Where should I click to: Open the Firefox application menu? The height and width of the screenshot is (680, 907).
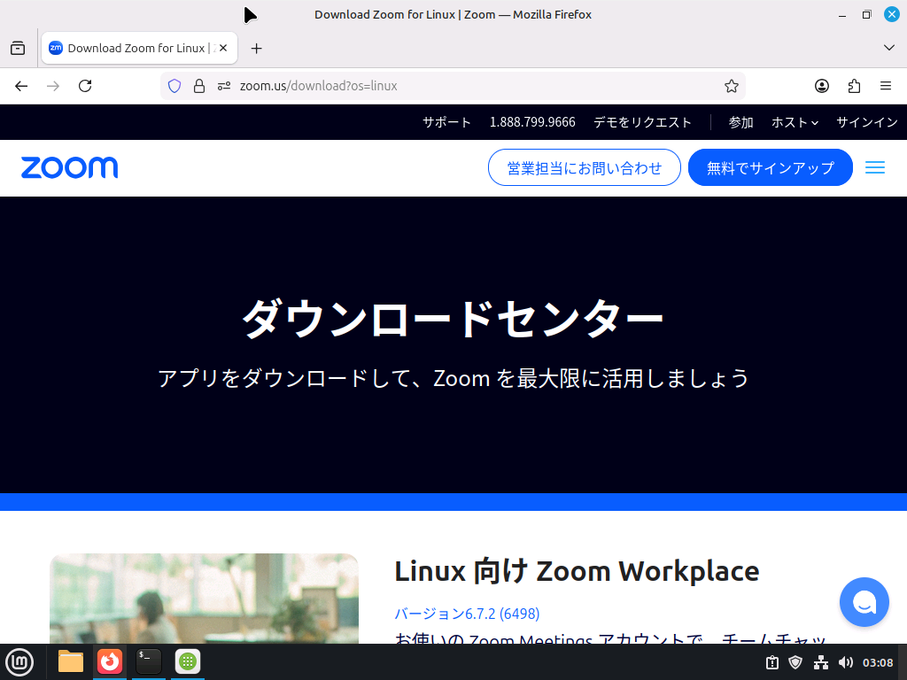(x=886, y=86)
